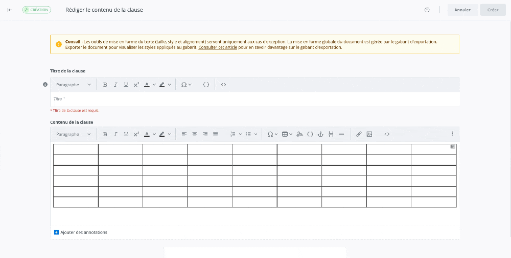This screenshot has height=258, width=511.
Task: Insert an image in the content
Action: click(369, 134)
